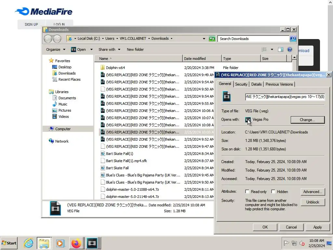Click the Vegas Pro icon next to Opens with

pyautogui.click(x=248, y=120)
